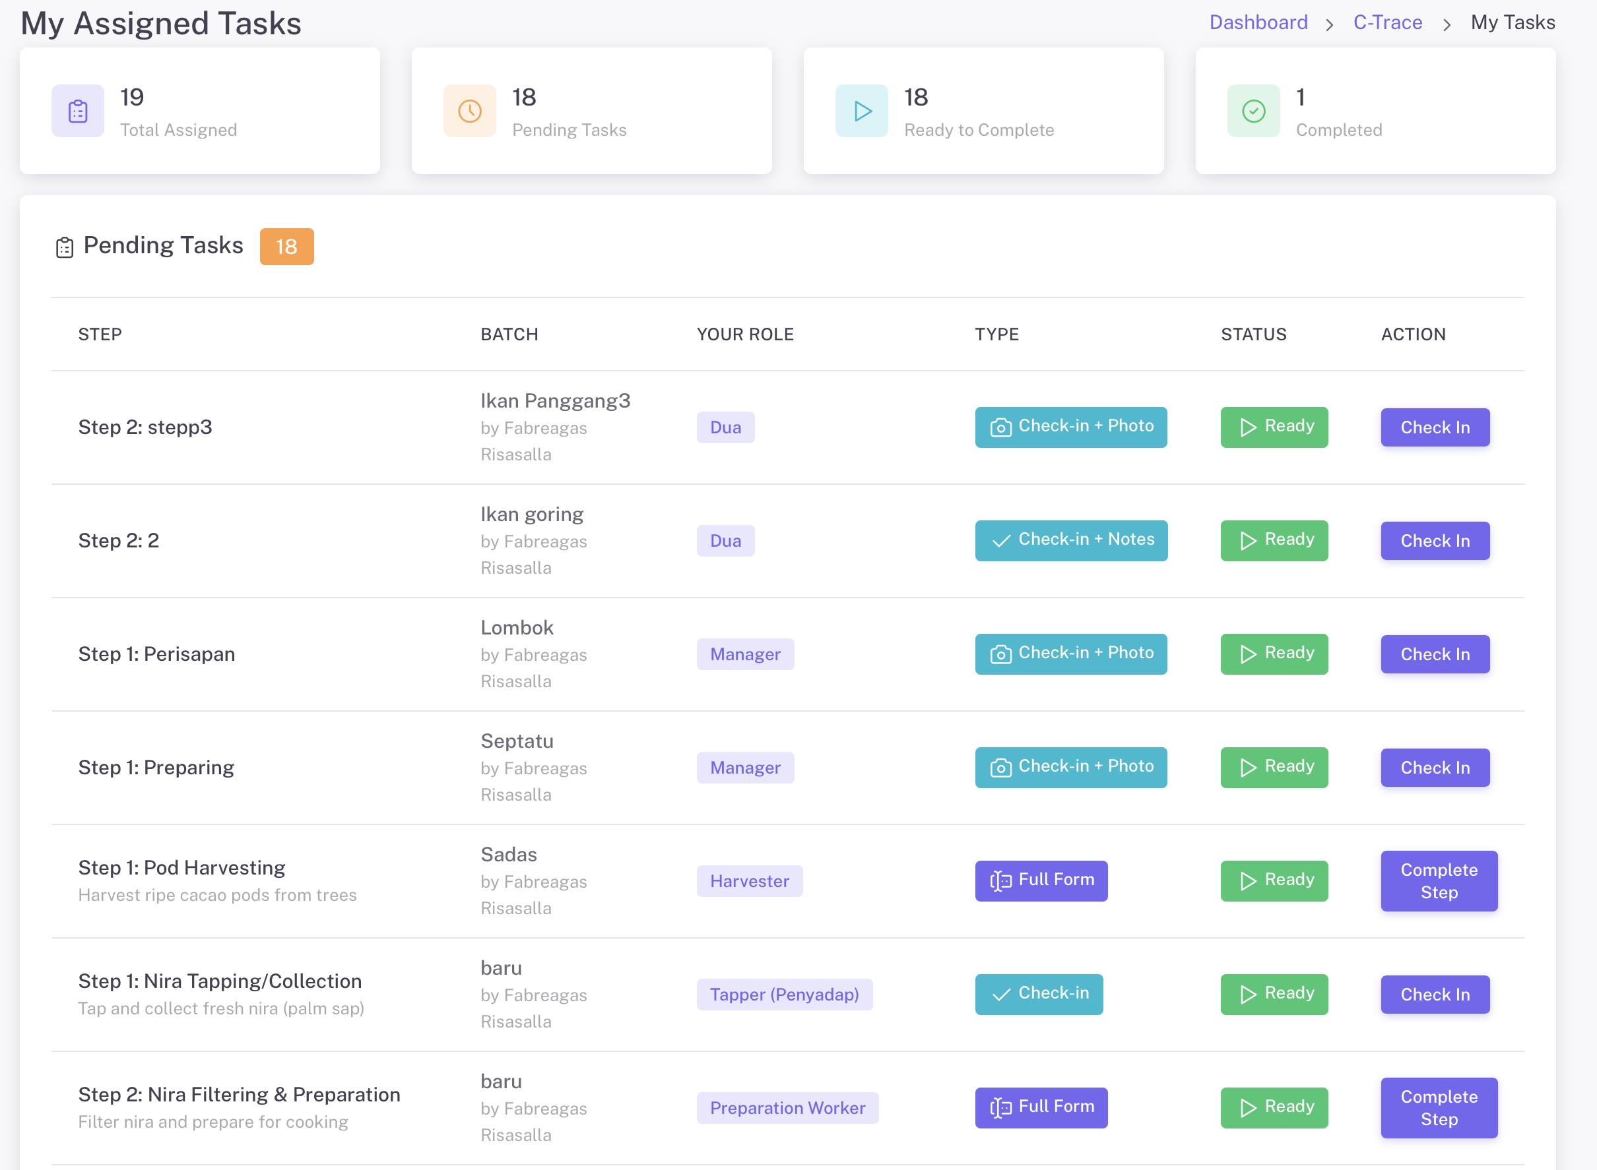Open the Dashboard breadcrumb link
The height and width of the screenshot is (1170, 1597).
point(1258,22)
